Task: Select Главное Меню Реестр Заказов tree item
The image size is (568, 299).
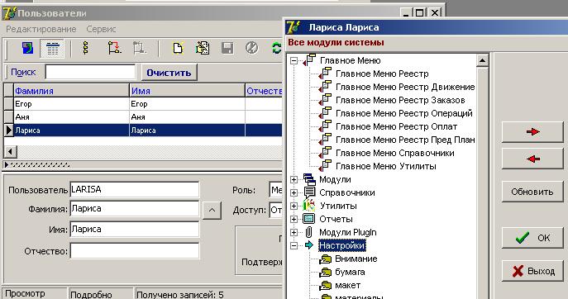Action: [x=400, y=100]
